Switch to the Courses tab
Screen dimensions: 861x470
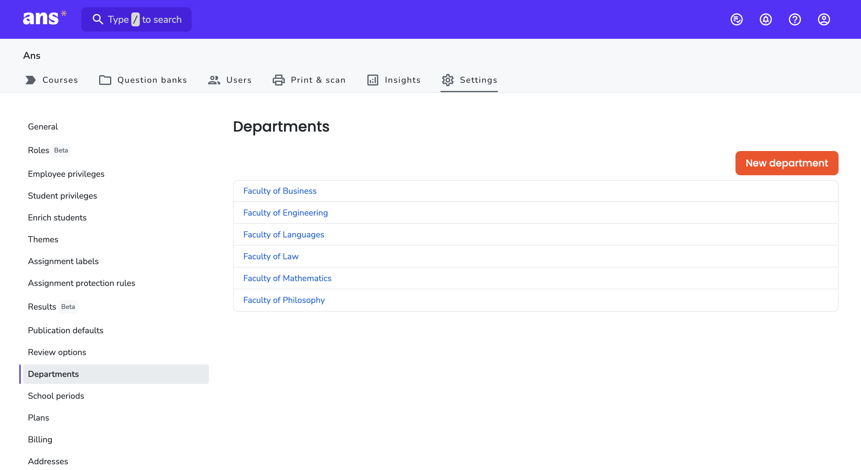[x=52, y=80]
